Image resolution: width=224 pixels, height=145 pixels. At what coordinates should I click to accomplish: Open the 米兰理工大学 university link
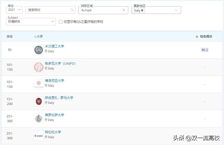(55, 46)
